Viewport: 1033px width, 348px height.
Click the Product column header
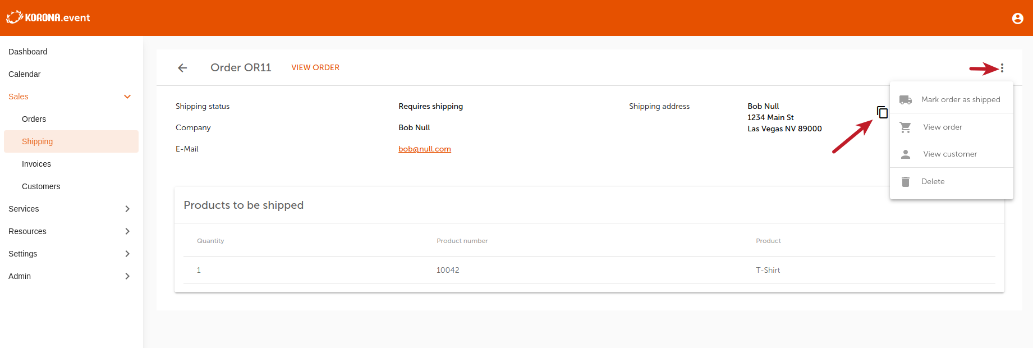(x=768, y=241)
